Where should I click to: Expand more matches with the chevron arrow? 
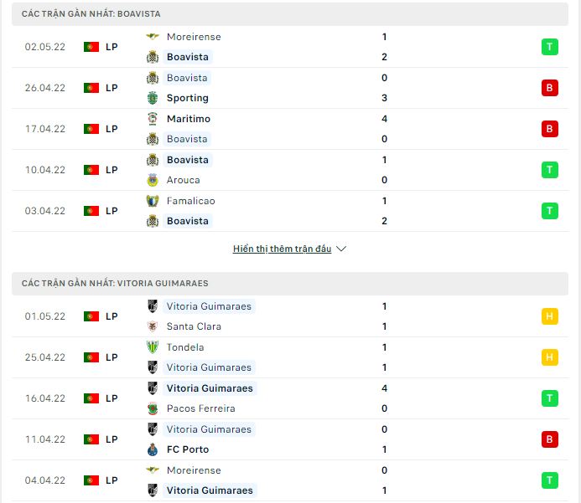point(341,249)
